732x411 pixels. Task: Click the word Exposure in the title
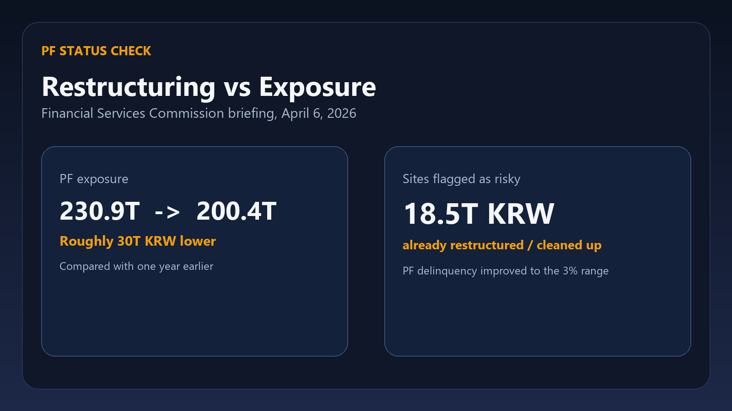click(x=318, y=87)
